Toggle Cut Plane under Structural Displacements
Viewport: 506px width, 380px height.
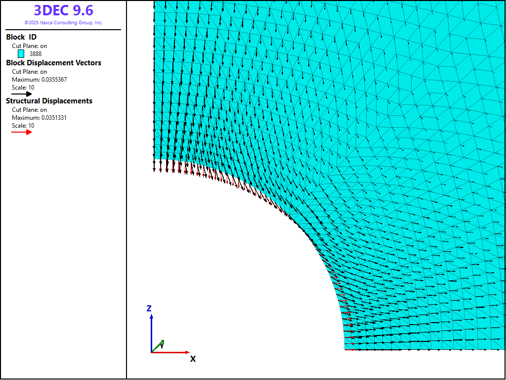click(29, 110)
